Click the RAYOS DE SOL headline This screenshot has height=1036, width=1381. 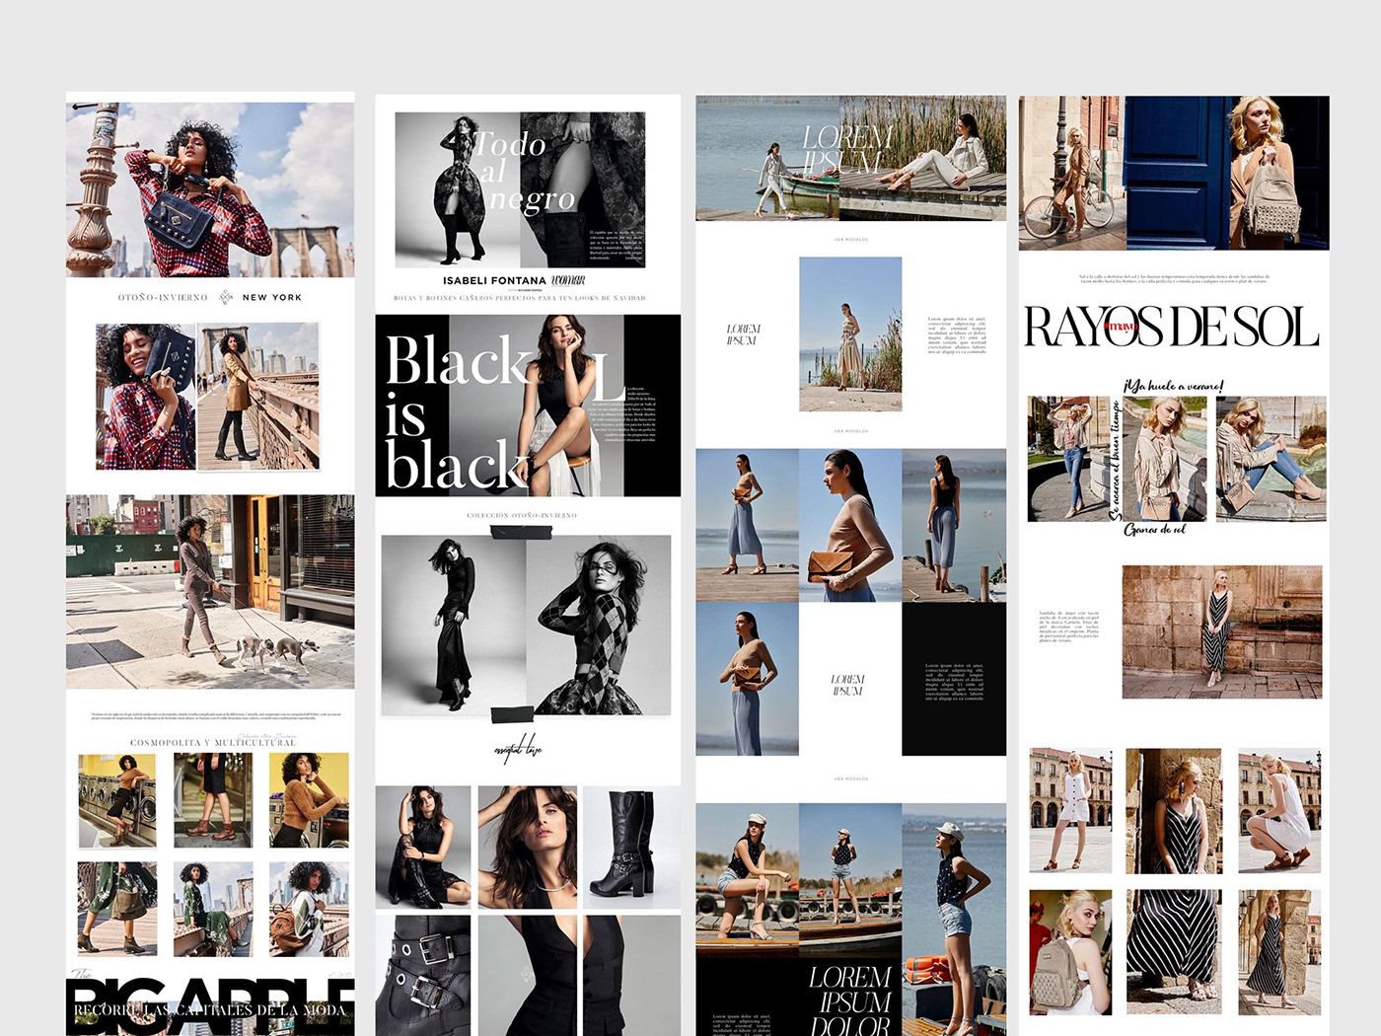pos(1172,327)
